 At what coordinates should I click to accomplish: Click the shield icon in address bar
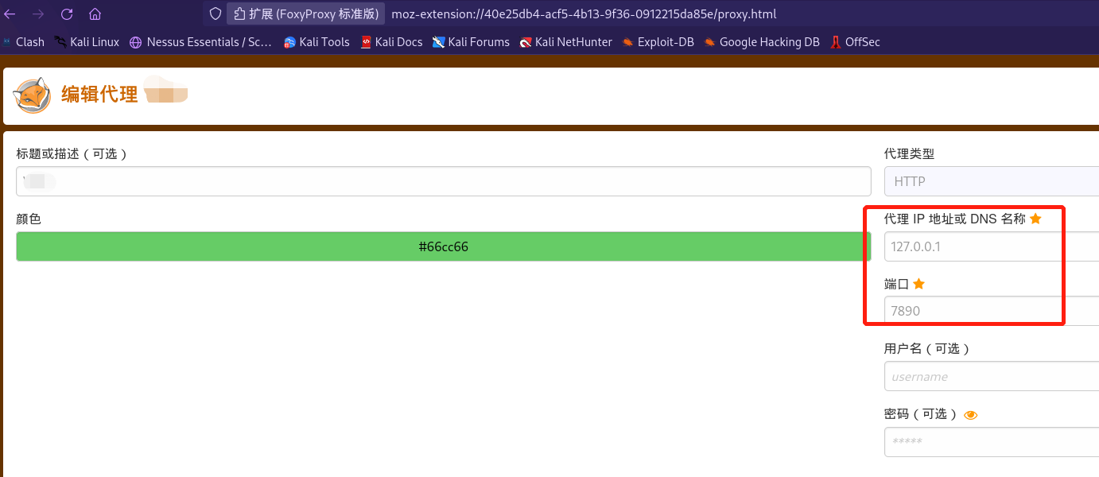pyautogui.click(x=215, y=14)
